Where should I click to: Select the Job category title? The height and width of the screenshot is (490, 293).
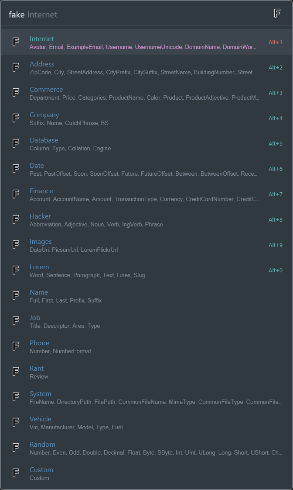[35, 318]
